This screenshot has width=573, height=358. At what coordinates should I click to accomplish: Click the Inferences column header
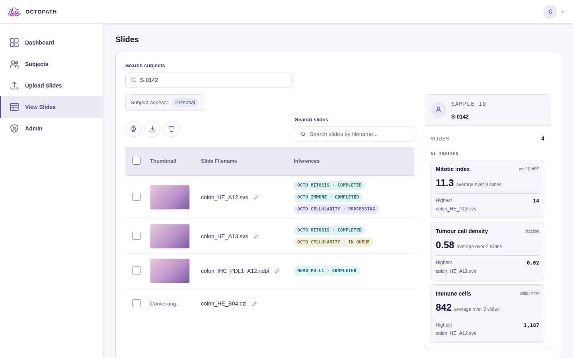(x=306, y=161)
